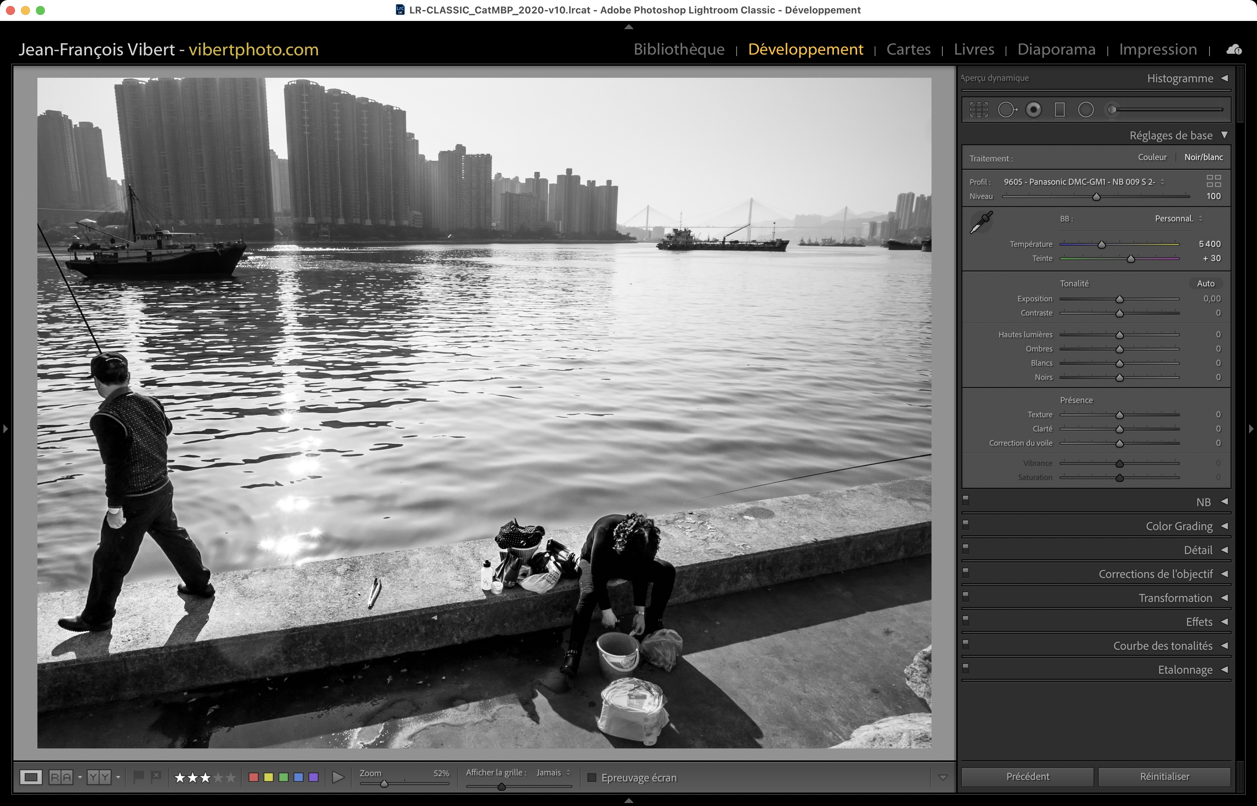Grab the white balance eyedropper

click(981, 223)
